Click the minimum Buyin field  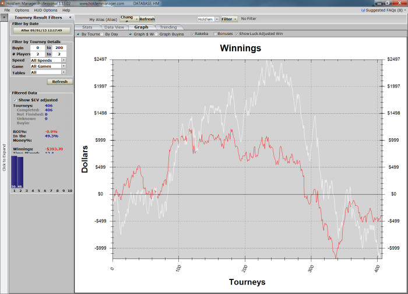(x=37, y=48)
